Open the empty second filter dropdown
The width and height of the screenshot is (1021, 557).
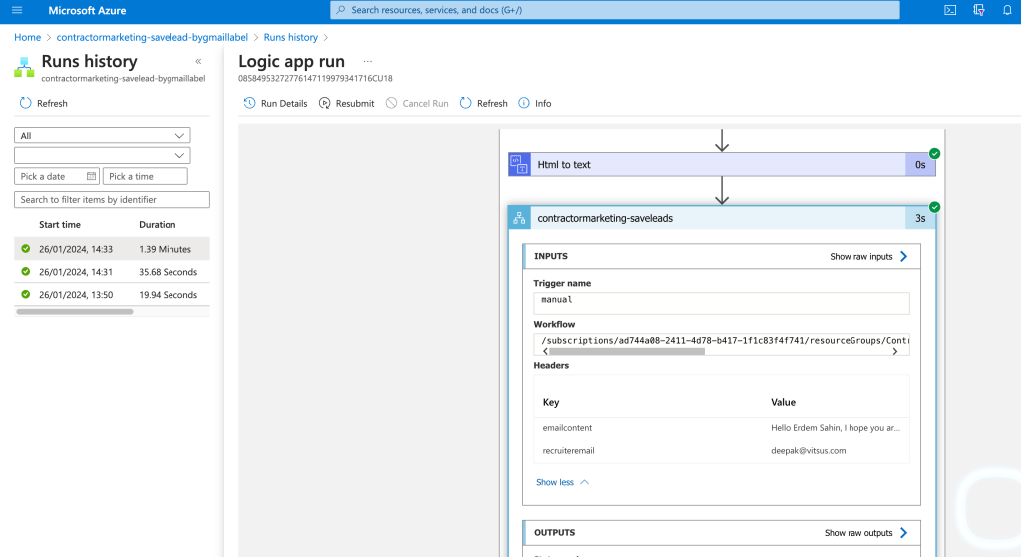103,156
